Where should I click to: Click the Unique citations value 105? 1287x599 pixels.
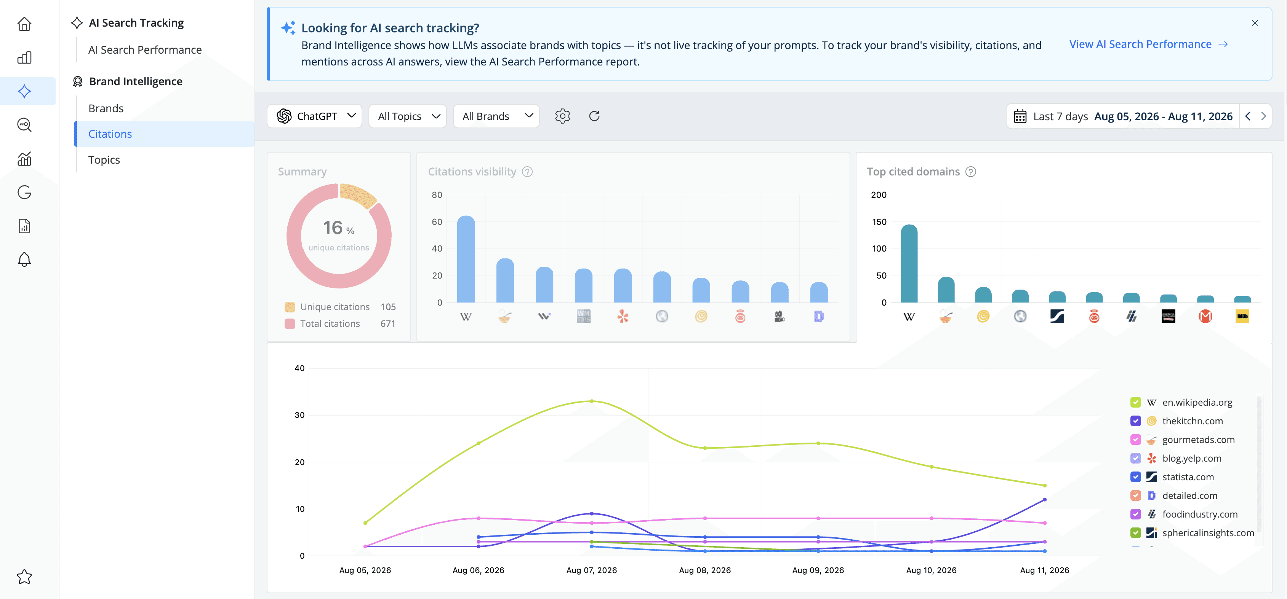(388, 307)
